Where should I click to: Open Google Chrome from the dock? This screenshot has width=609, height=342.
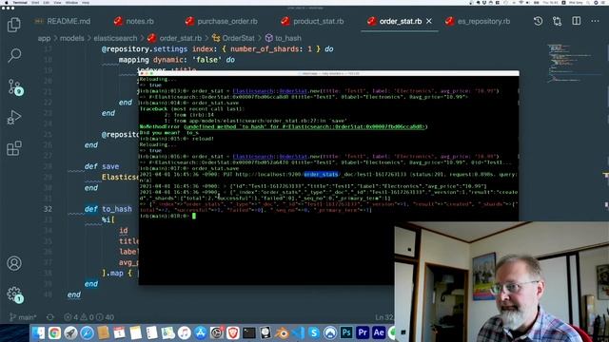[54, 332]
